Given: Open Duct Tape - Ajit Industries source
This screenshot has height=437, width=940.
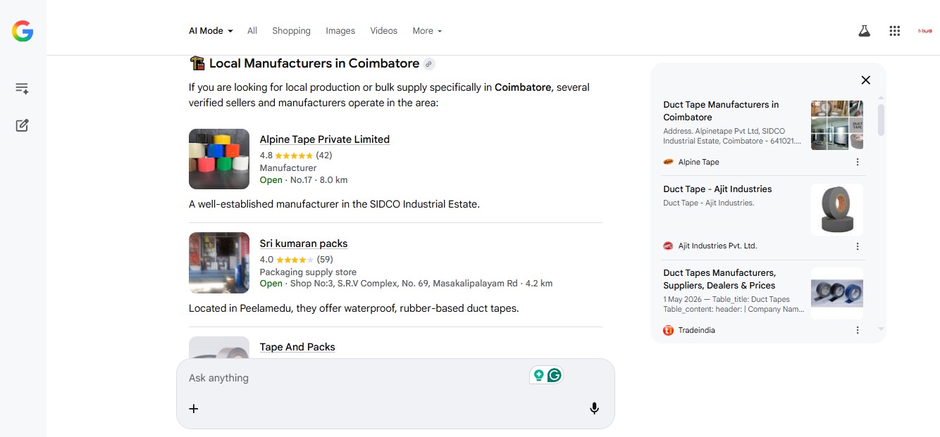Looking at the screenshot, I should tap(717, 189).
